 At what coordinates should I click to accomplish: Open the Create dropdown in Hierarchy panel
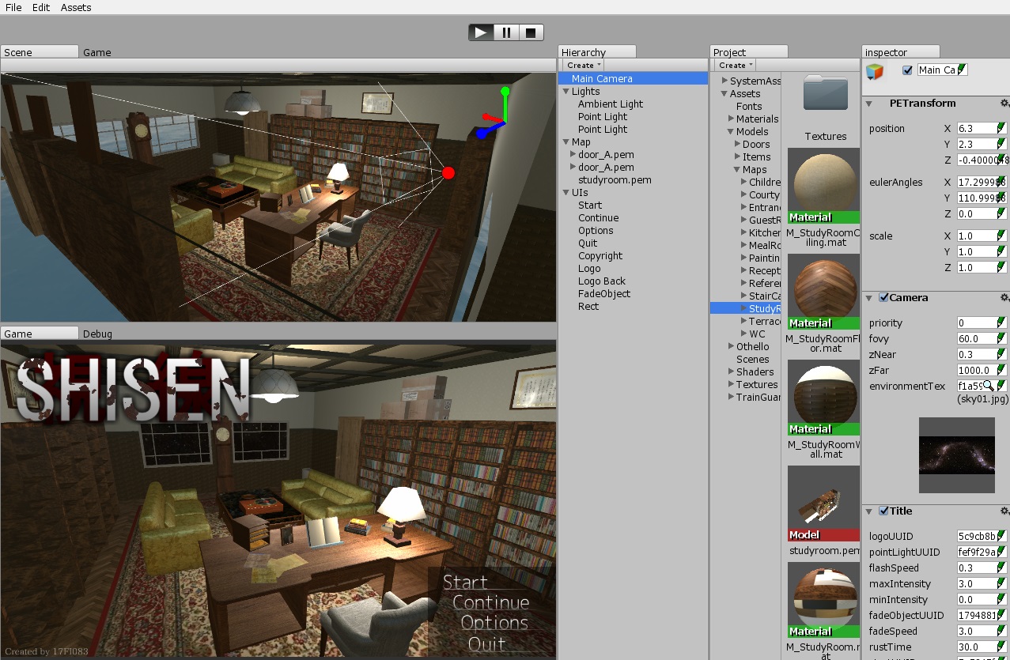[x=584, y=65]
